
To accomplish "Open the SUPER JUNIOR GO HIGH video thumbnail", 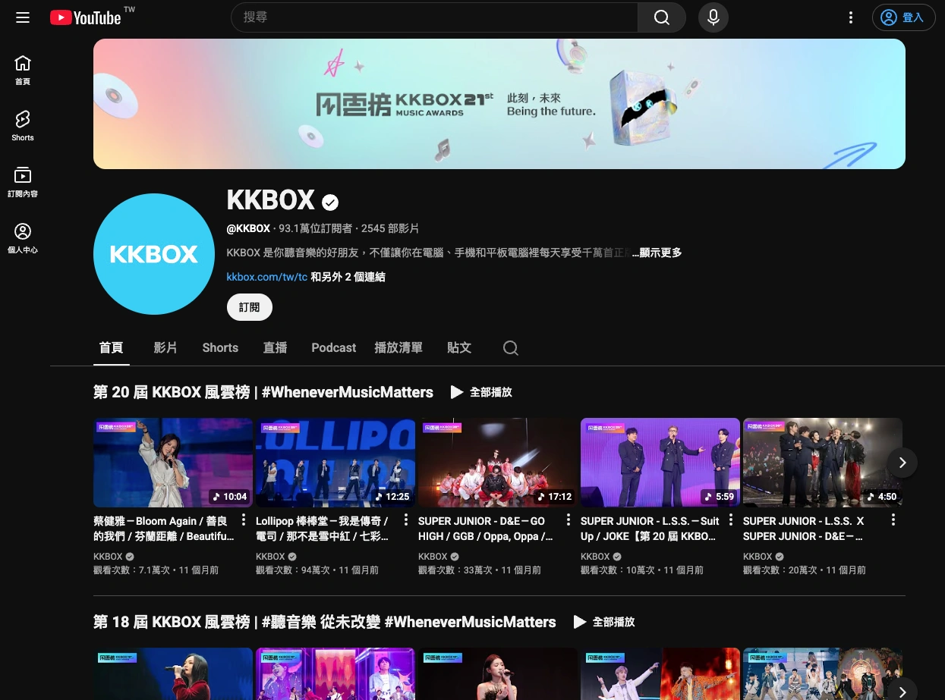I will click(497, 462).
